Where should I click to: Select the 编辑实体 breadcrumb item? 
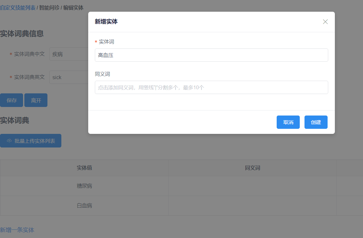pos(73,8)
